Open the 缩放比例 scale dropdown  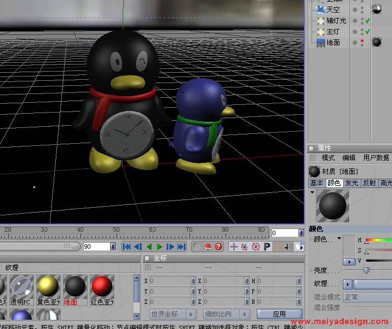pyautogui.click(x=223, y=314)
